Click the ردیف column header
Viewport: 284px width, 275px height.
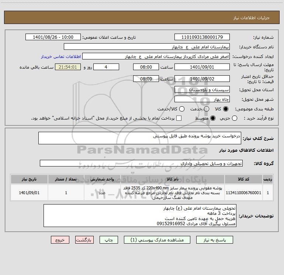pyautogui.click(x=268, y=179)
